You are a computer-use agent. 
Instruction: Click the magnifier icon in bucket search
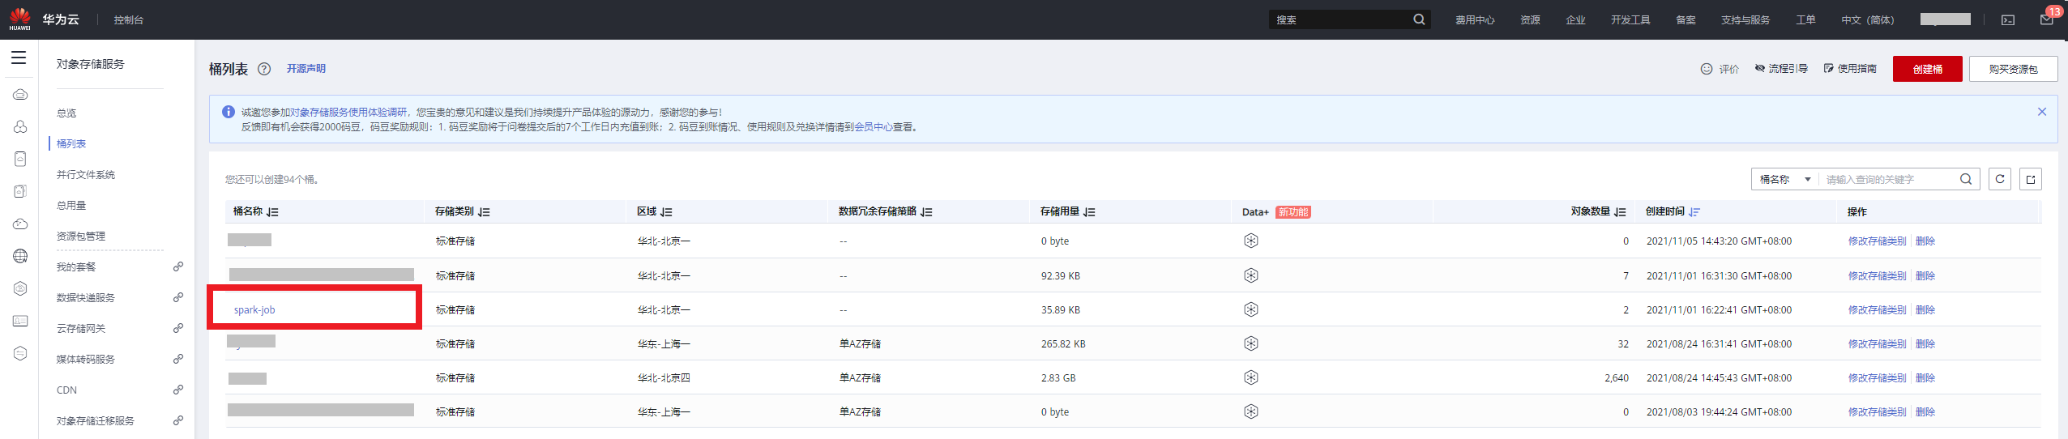(1966, 179)
